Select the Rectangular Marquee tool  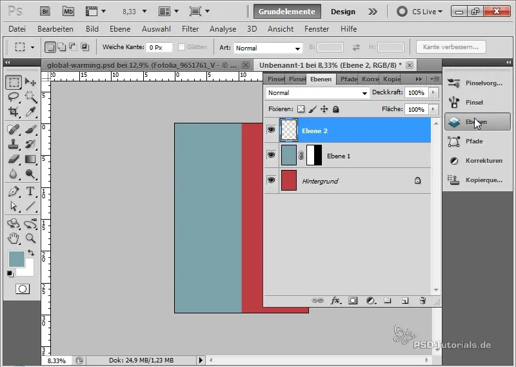pos(14,82)
